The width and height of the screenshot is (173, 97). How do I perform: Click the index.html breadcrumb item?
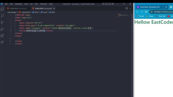(25, 12)
